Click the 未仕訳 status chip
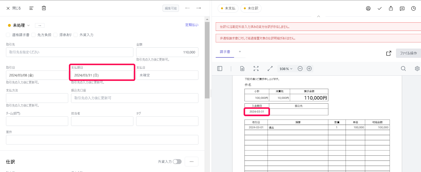 click(251, 8)
